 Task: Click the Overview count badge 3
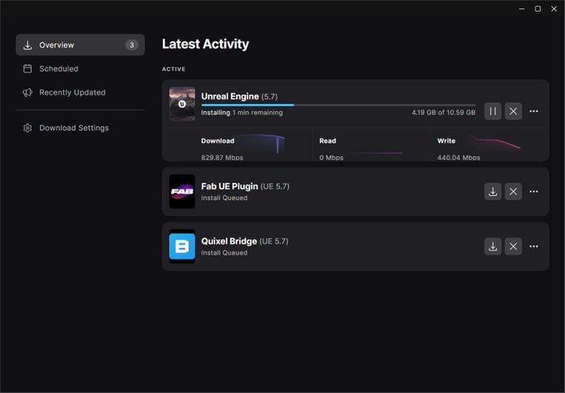click(x=131, y=45)
